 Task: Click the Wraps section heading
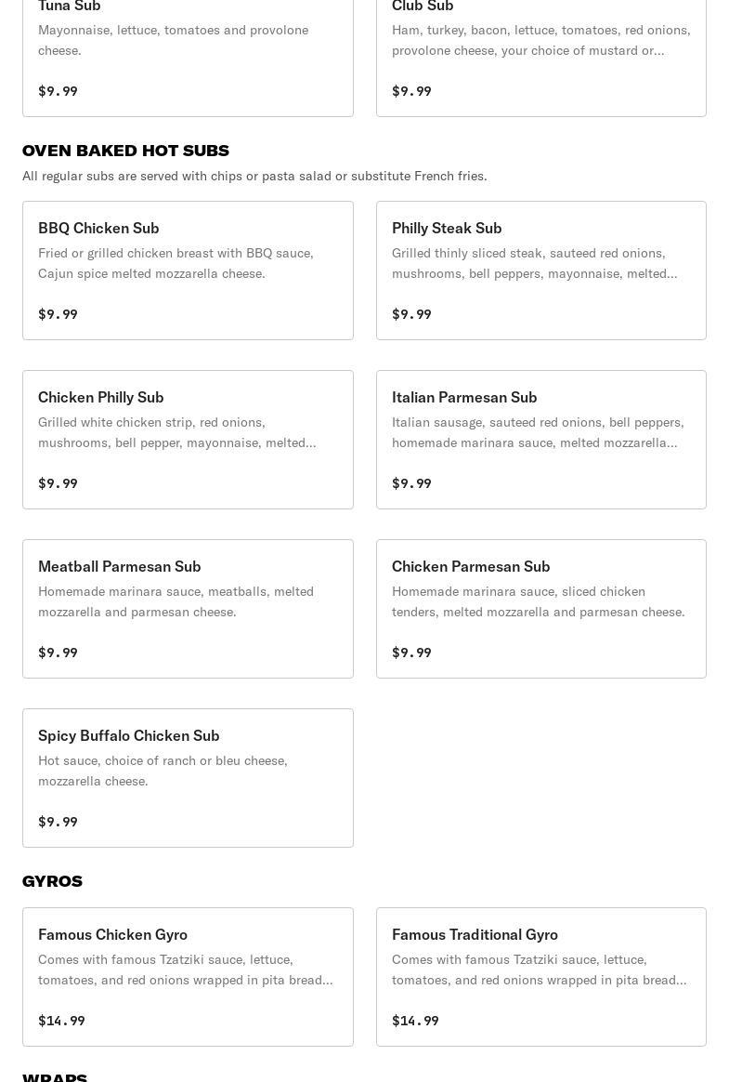[x=55, y=1076]
